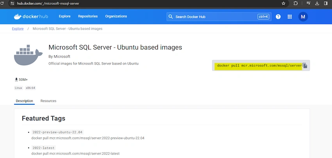
Task: Open browser media control icon
Action: point(309,4)
